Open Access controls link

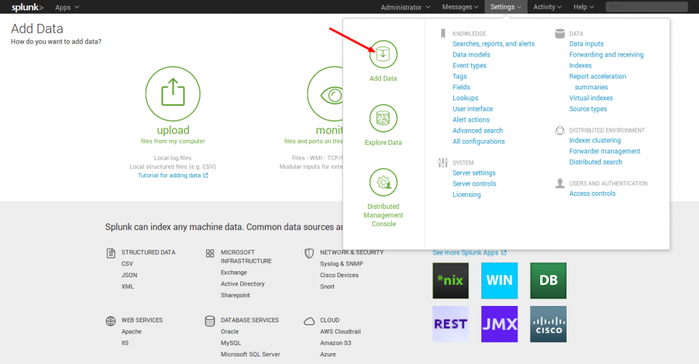click(592, 193)
